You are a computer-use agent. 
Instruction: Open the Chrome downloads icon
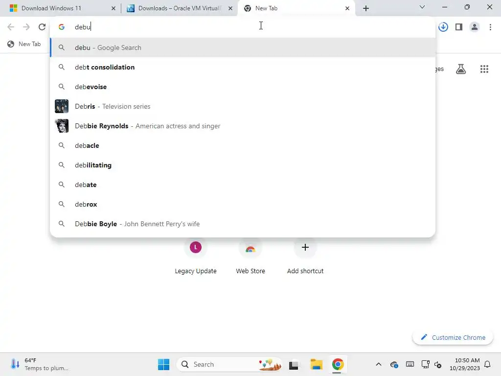(x=443, y=27)
